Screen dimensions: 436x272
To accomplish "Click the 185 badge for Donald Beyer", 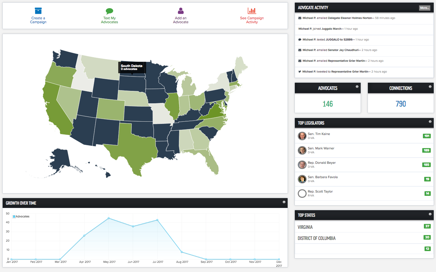I will pos(427,165).
